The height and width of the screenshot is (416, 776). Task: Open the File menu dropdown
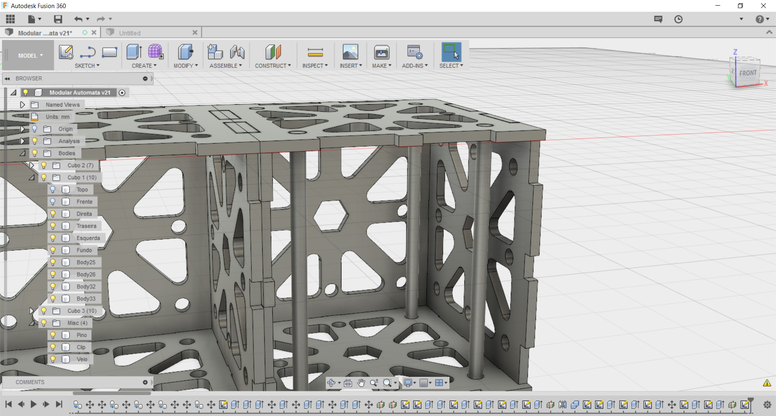(35, 19)
